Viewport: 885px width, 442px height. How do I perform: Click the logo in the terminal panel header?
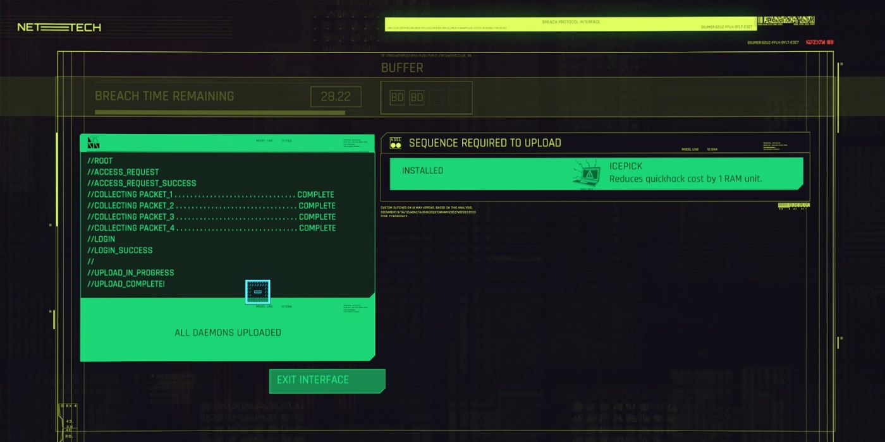[x=94, y=143]
